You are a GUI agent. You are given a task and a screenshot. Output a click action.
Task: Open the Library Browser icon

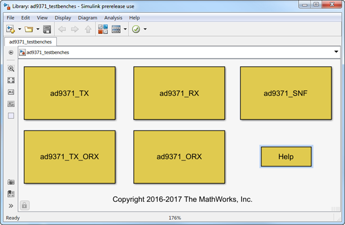pos(103,29)
